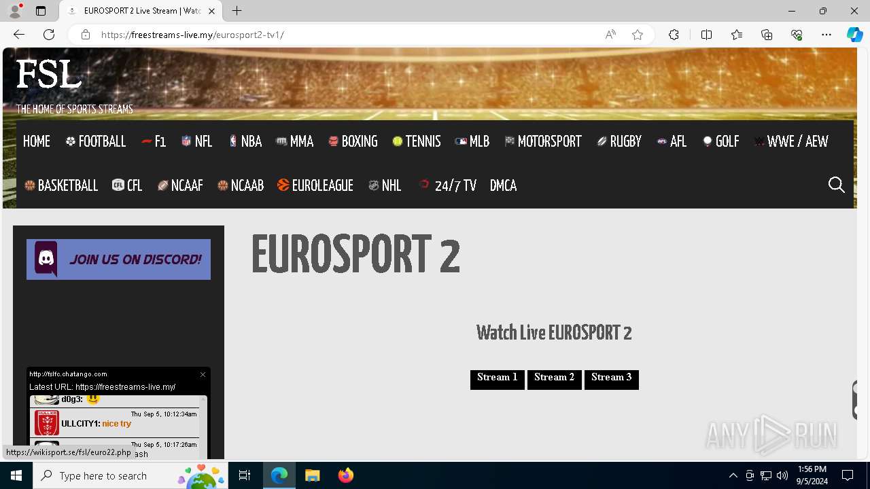
Task: Open a new tab with plus button
Action: coord(237,11)
